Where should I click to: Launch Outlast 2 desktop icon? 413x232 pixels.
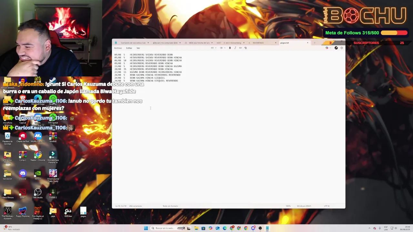click(x=53, y=194)
